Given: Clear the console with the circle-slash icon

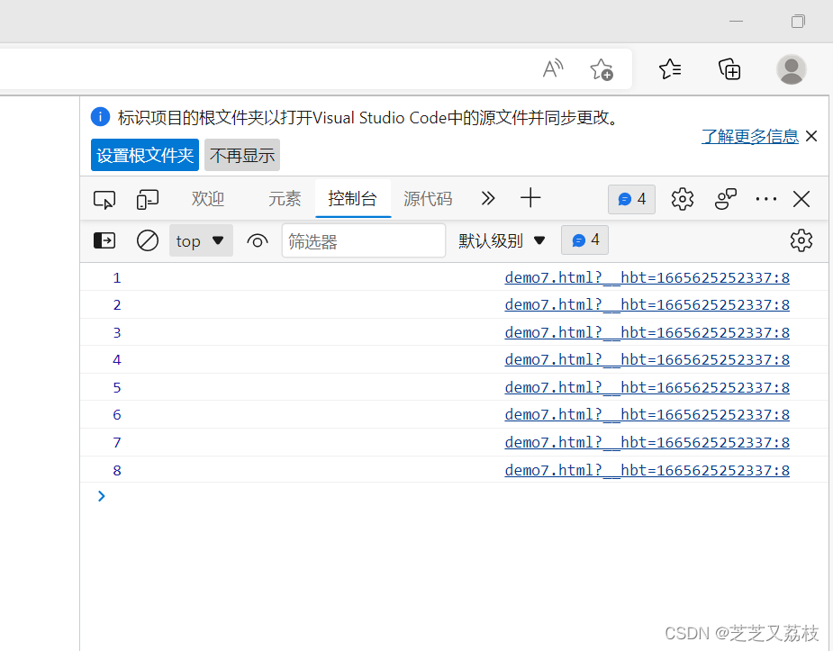Looking at the screenshot, I should tap(147, 240).
